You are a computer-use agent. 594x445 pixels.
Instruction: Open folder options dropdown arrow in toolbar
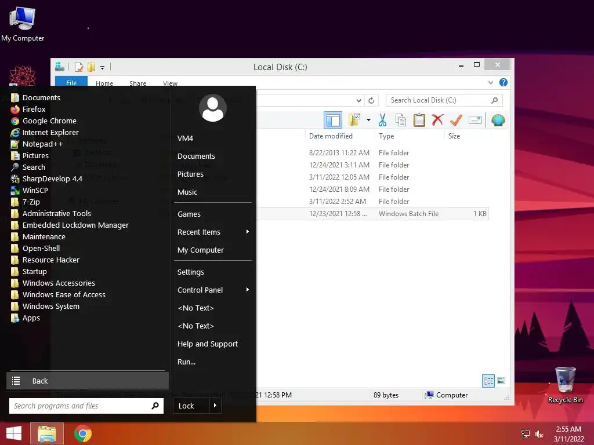coord(368,121)
